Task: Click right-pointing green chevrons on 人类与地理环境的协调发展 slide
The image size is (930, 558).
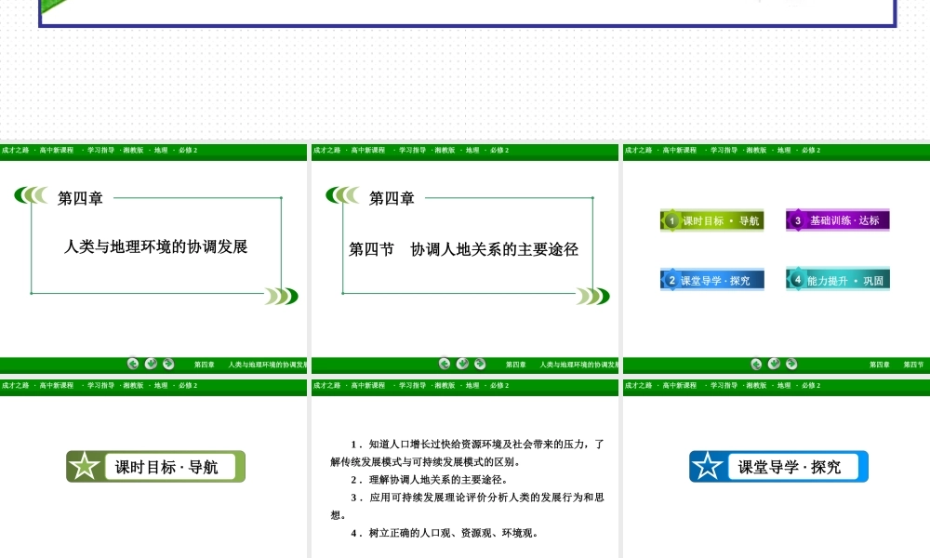Action: tap(281, 296)
